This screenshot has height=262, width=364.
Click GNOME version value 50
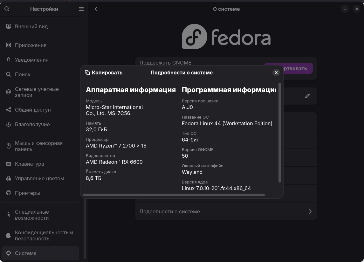point(185,156)
